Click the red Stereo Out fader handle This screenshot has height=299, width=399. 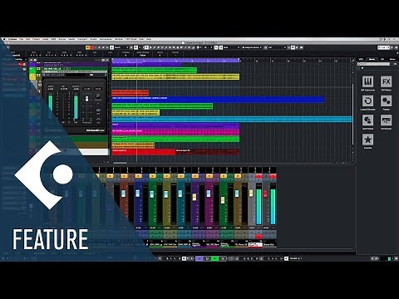[x=265, y=194]
